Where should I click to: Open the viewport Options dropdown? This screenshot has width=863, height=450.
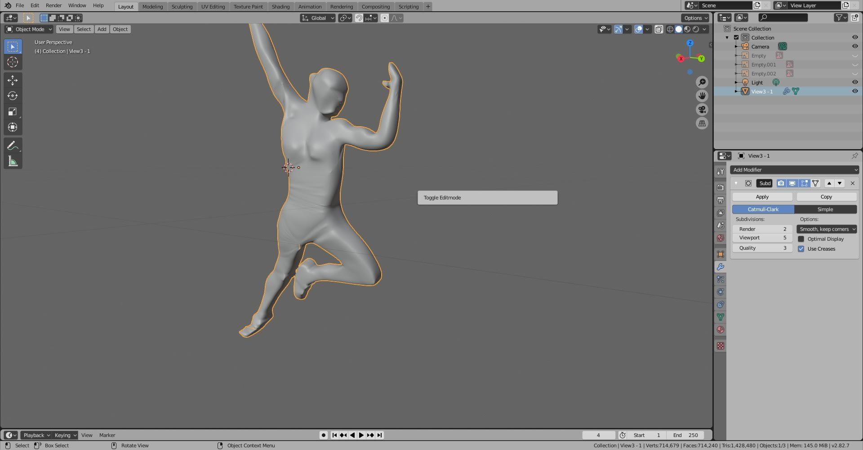click(695, 18)
